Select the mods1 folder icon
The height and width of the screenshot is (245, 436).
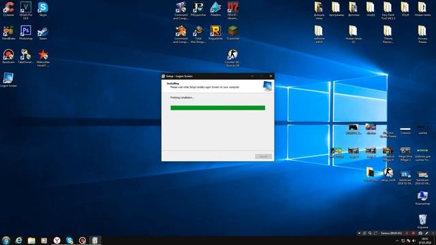371,9
